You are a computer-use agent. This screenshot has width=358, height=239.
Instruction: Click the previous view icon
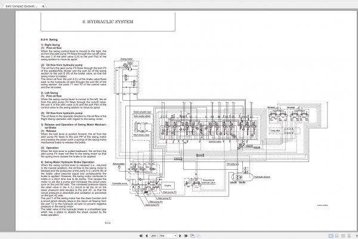(192, 236)
